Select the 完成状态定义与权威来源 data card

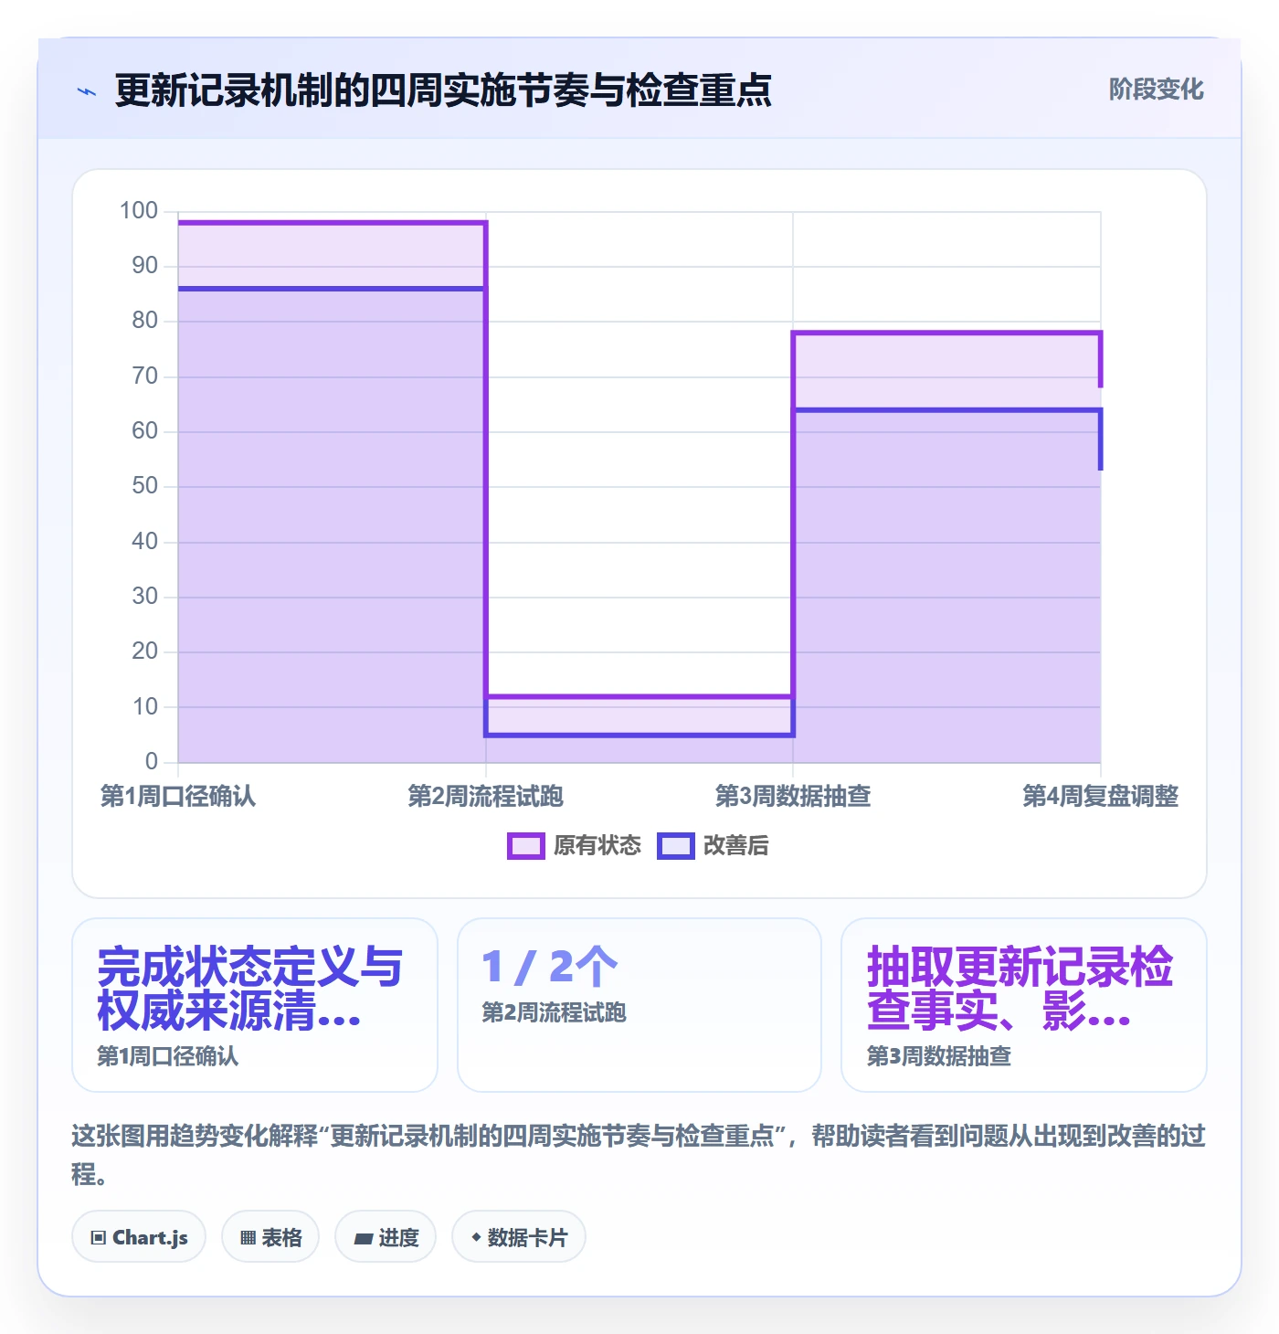click(255, 1004)
